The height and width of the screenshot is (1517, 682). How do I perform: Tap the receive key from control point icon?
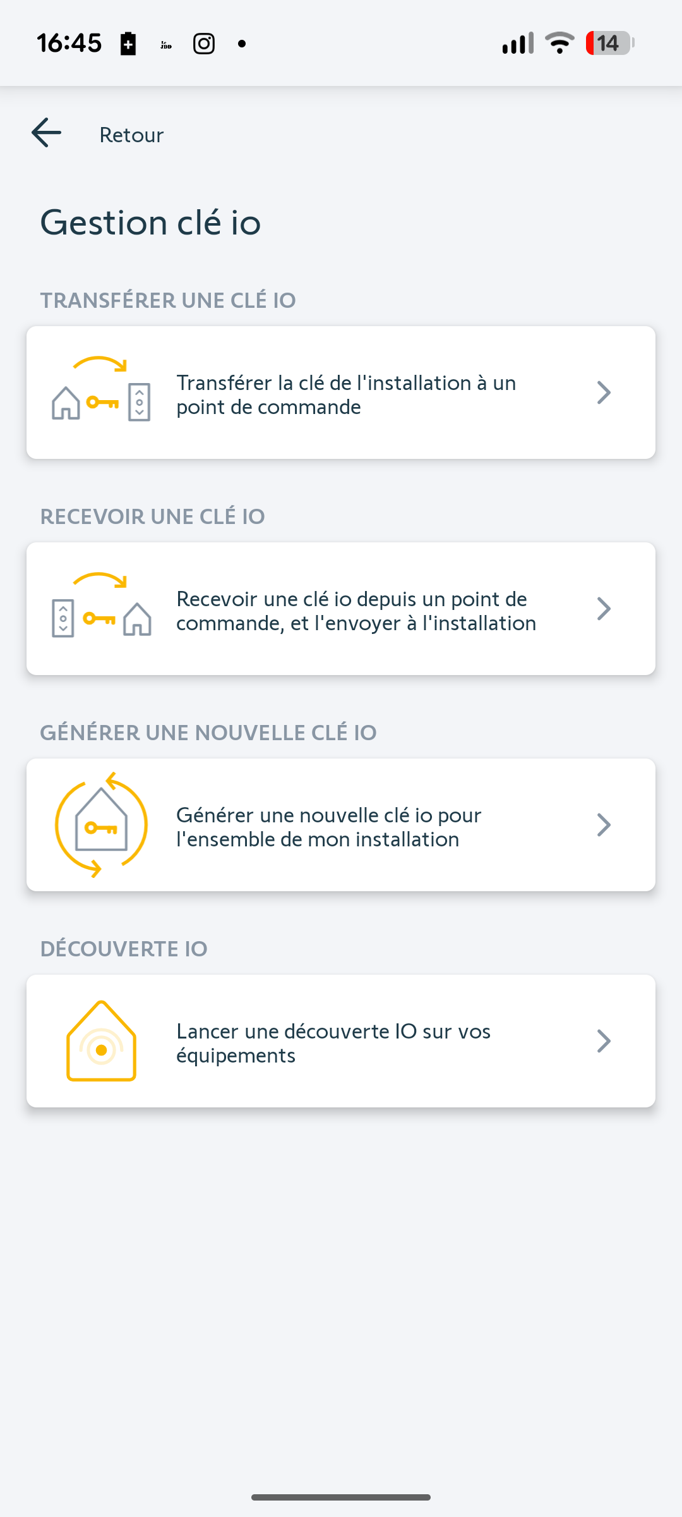101,607
